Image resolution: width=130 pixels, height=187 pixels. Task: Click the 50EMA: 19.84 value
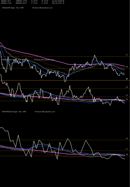[6, 3]
